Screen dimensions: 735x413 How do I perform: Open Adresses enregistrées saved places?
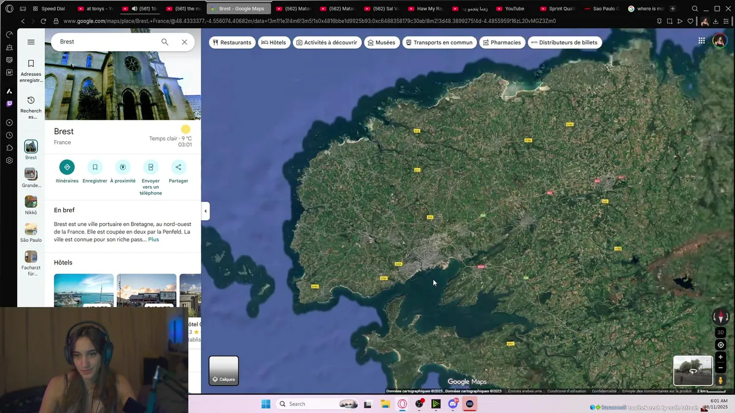click(31, 71)
